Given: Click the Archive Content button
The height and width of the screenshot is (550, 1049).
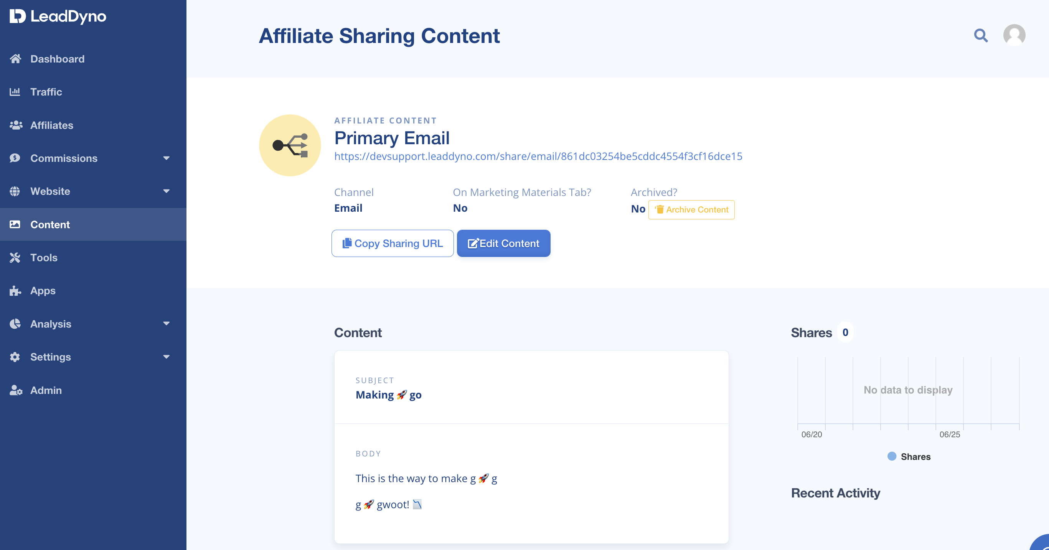Looking at the screenshot, I should pos(691,210).
